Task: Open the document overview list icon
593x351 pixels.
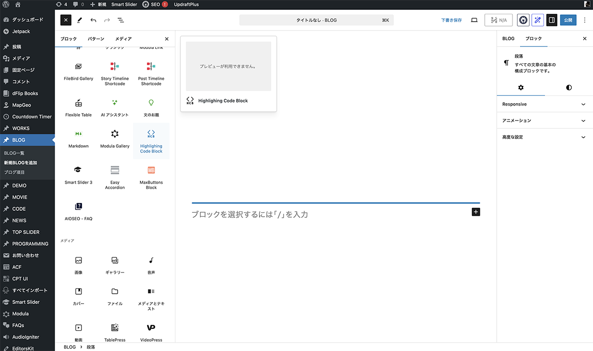Action: (121, 20)
